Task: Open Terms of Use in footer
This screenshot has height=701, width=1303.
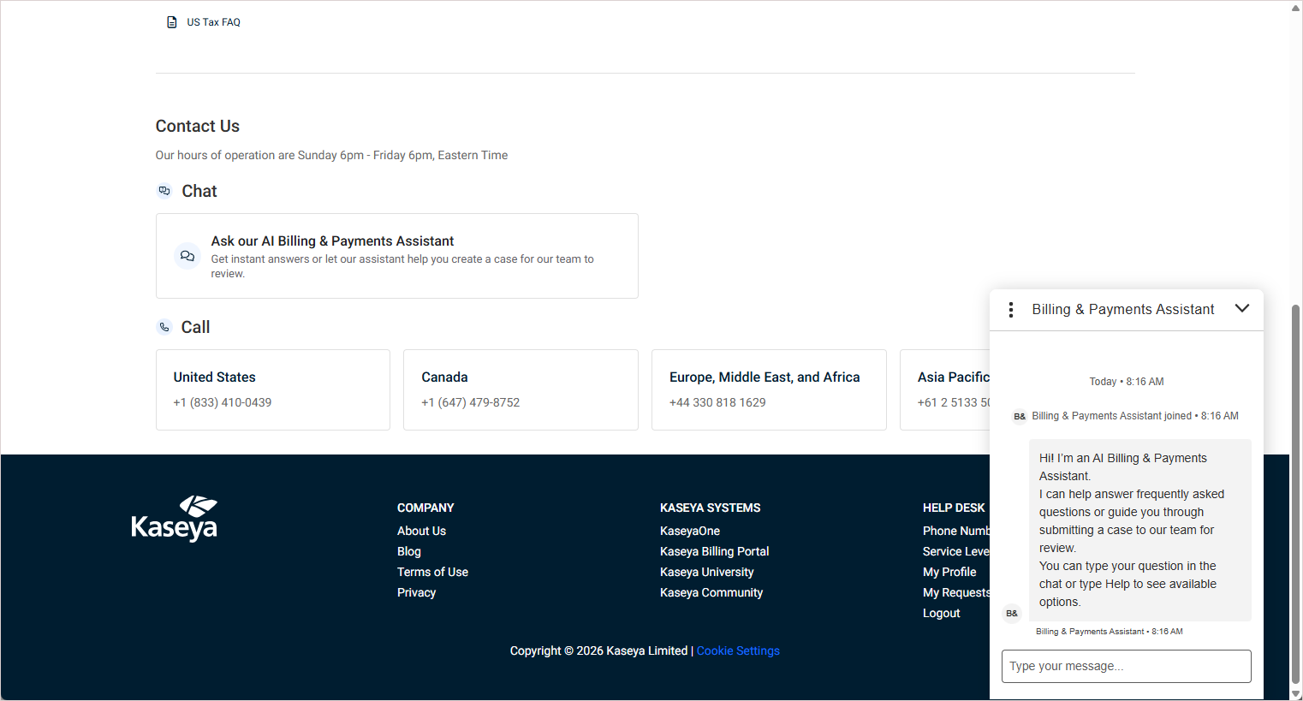Action: [432, 572]
